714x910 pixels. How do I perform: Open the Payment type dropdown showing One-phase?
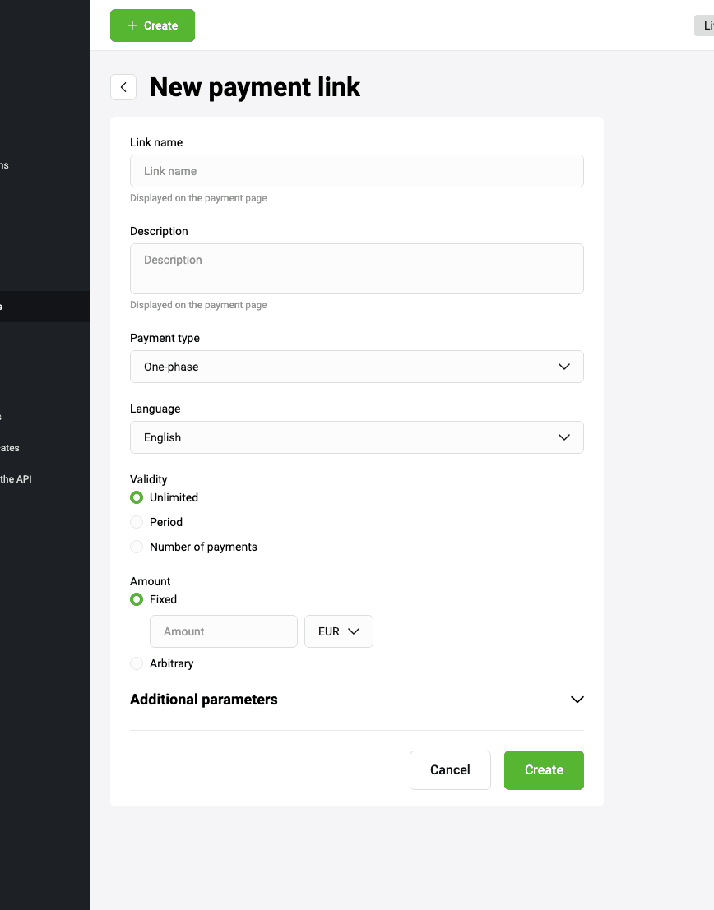pyautogui.click(x=356, y=367)
